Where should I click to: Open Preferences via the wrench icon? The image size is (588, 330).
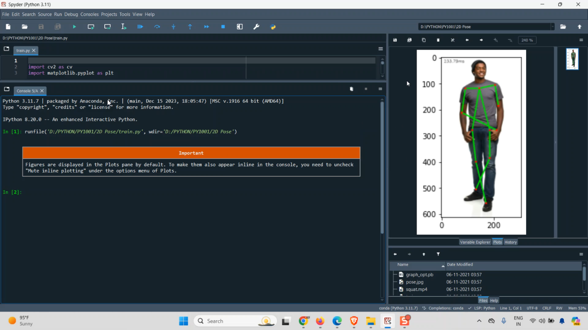click(x=256, y=27)
